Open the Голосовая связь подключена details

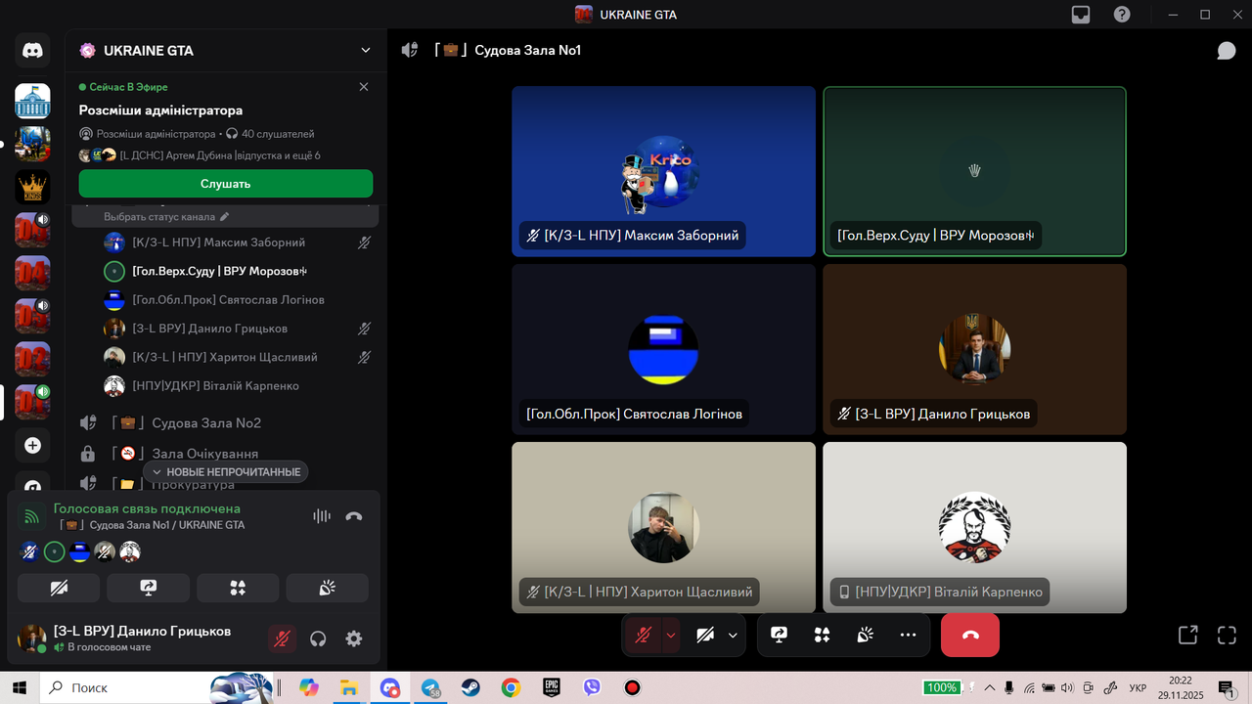click(147, 508)
